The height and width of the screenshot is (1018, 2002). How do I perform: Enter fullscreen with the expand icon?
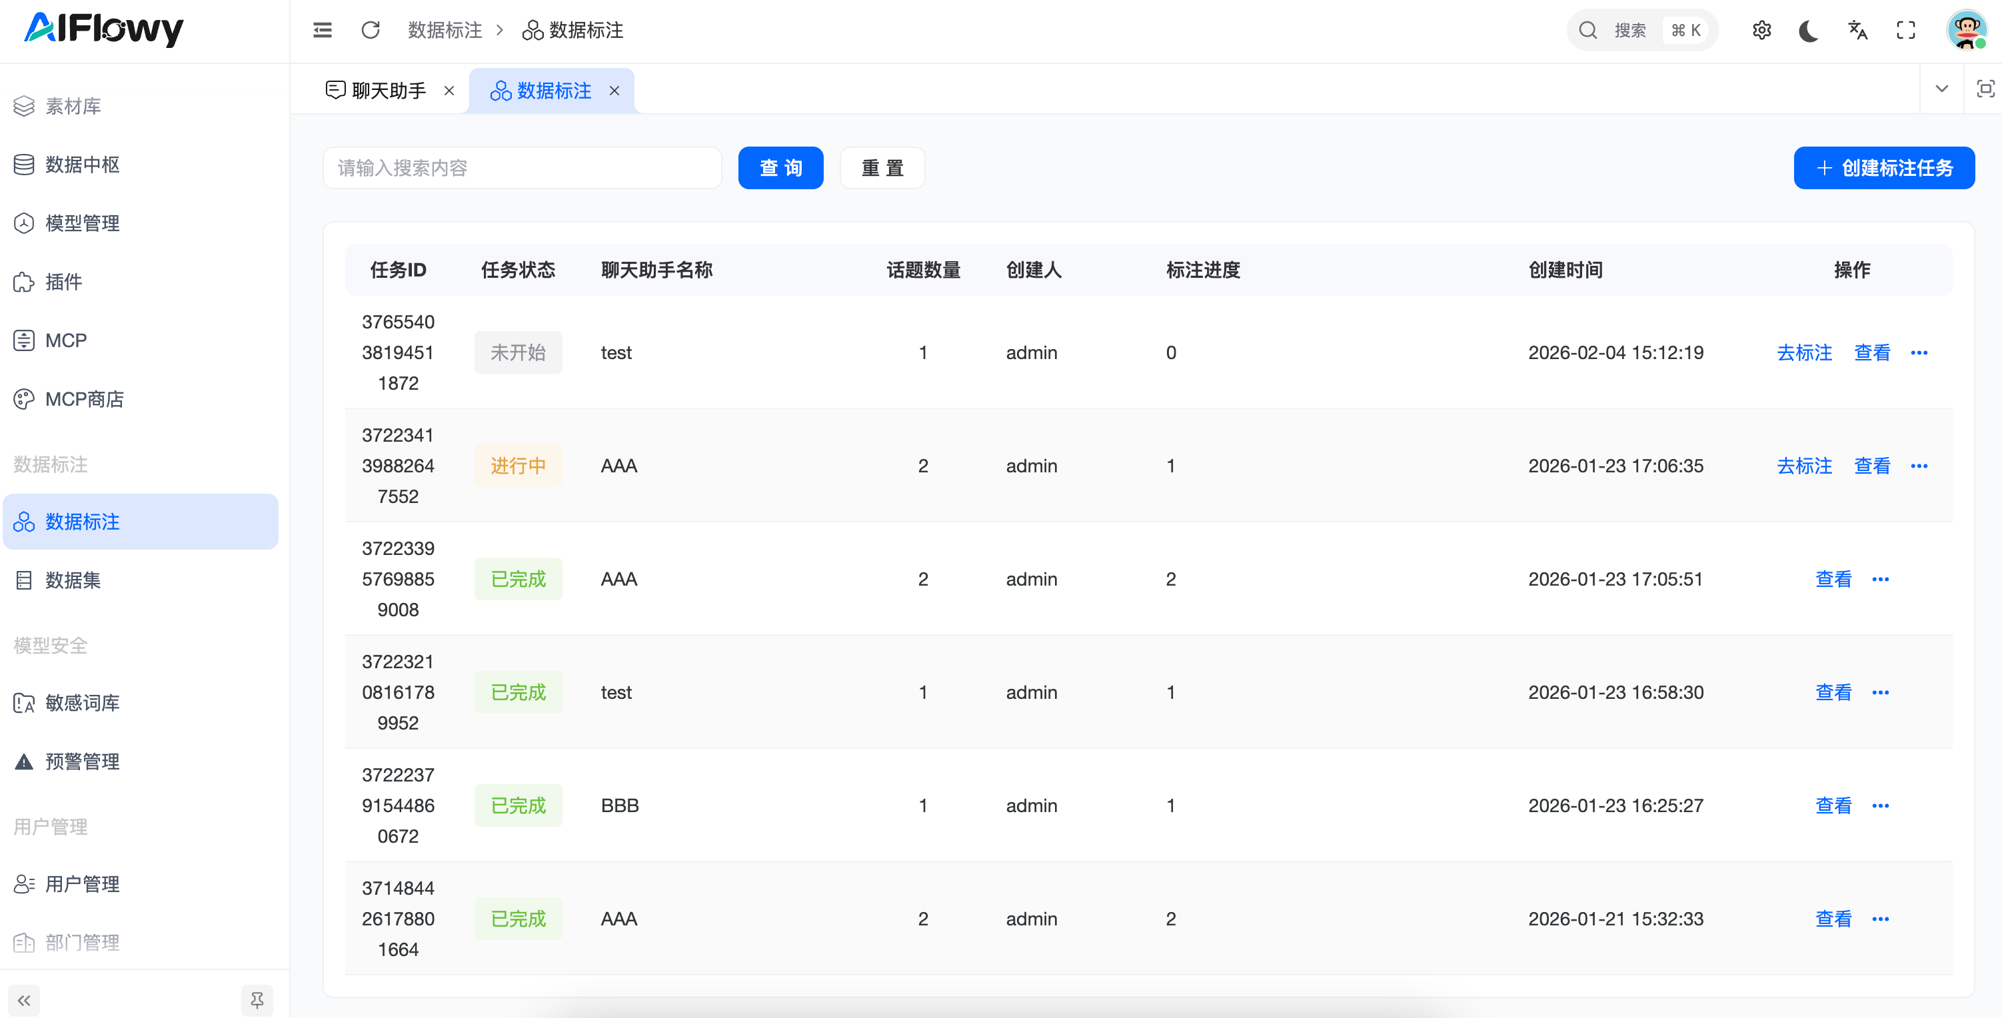click(1905, 30)
